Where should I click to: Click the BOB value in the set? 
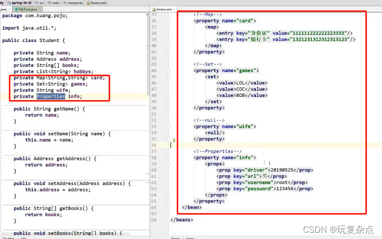click(242, 95)
